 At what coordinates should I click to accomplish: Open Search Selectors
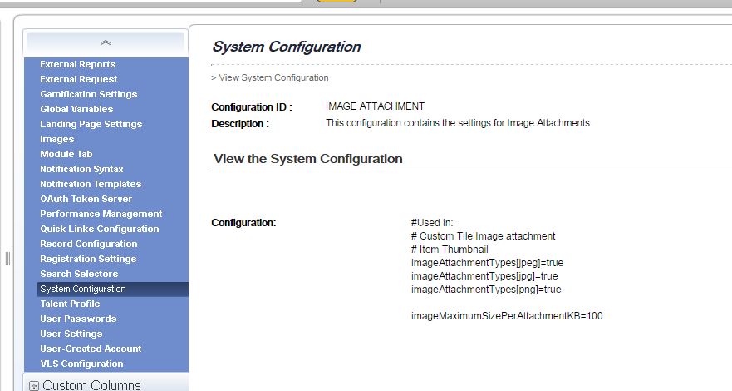pos(79,274)
